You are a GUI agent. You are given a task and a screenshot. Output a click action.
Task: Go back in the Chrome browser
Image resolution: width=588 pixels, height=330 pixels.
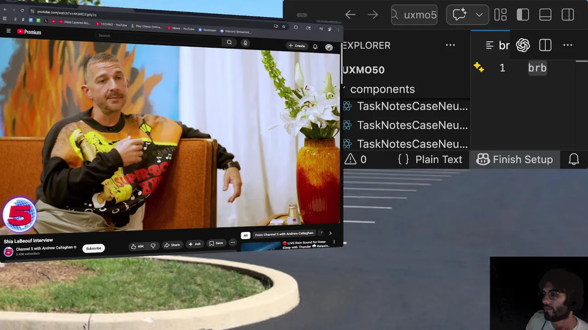pyautogui.click(x=5, y=9)
